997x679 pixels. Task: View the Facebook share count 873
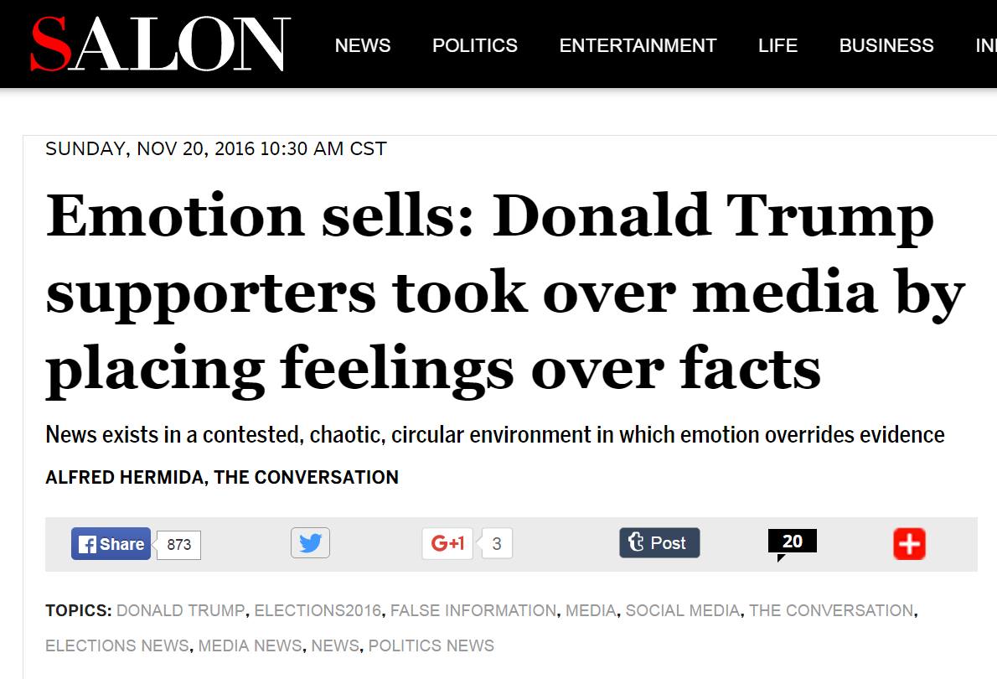pyautogui.click(x=179, y=545)
